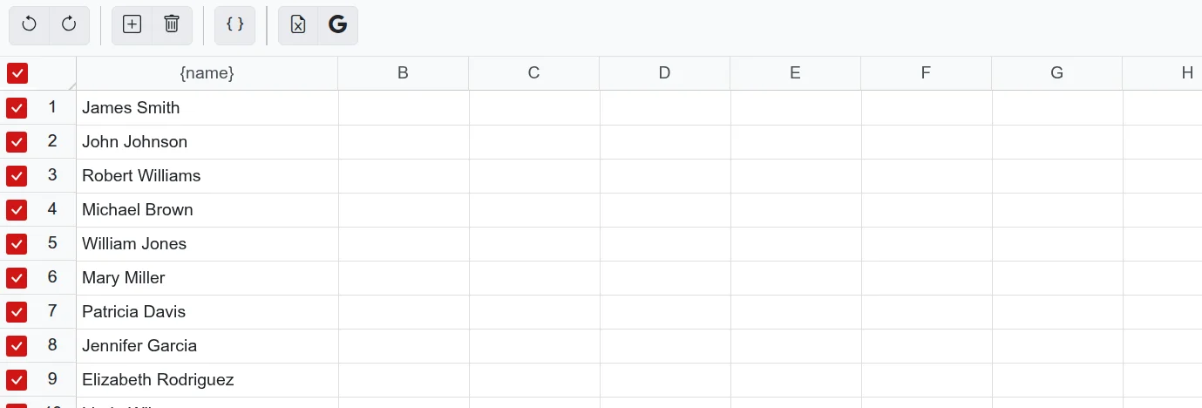Delete selected rows with trash icon
Viewport: 1202px width, 408px height.
[172, 24]
